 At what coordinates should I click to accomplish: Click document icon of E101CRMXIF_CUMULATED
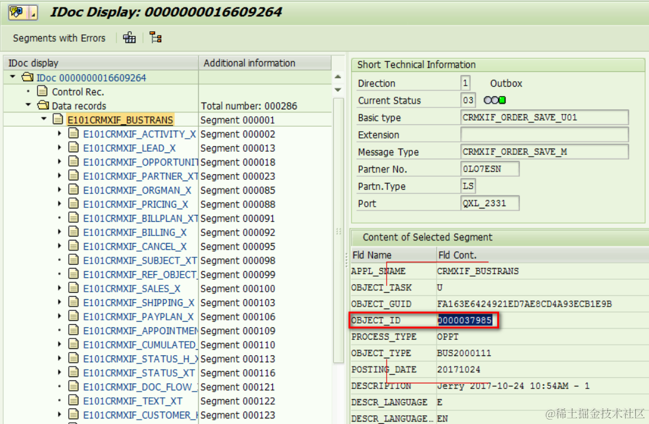(74, 344)
